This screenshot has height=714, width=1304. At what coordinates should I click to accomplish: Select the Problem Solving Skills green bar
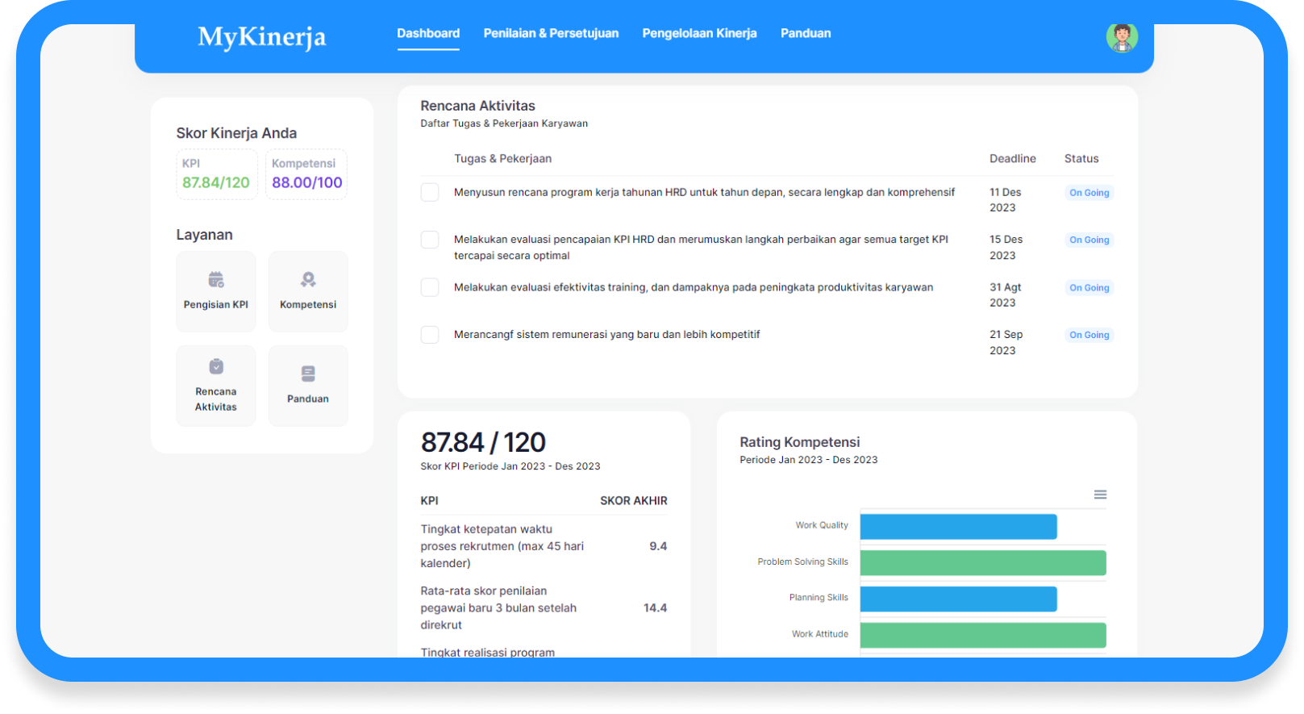pos(982,563)
